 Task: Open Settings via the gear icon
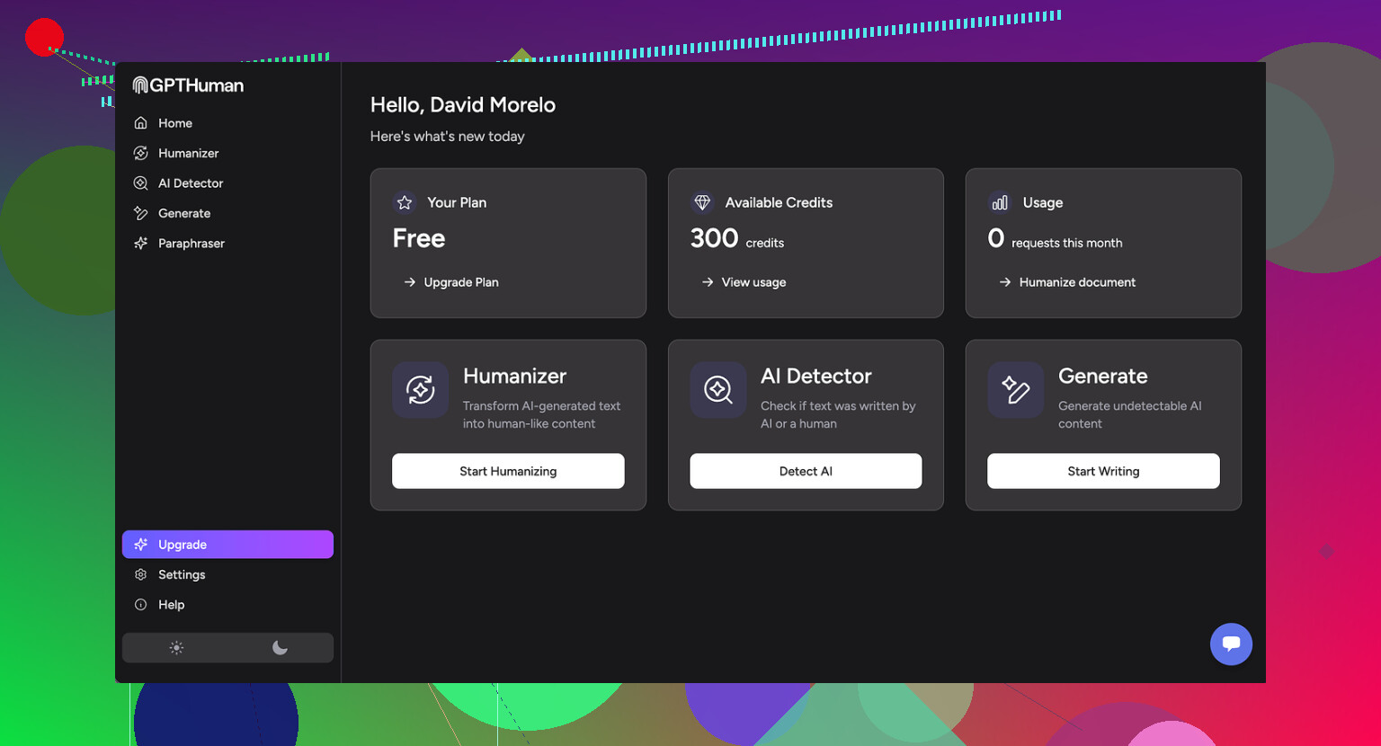tap(141, 574)
